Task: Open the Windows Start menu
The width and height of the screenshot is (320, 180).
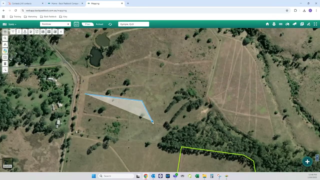Action: coord(94,176)
